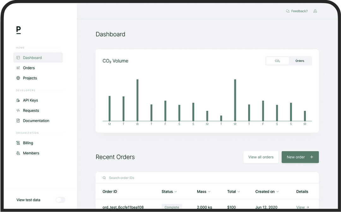
Task: Click the Dashboard icon in sidebar
Action: pyautogui.click(x=18, y=58)
